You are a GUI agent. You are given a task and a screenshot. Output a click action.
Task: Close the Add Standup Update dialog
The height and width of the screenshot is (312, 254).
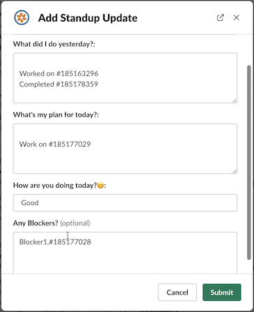pos(237,17)
